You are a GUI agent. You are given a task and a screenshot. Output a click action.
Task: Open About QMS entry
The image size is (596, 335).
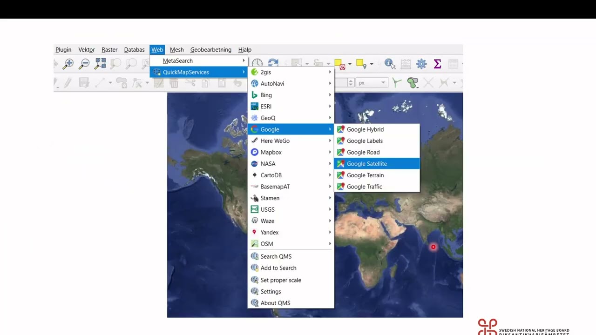[x=291, y=303]
